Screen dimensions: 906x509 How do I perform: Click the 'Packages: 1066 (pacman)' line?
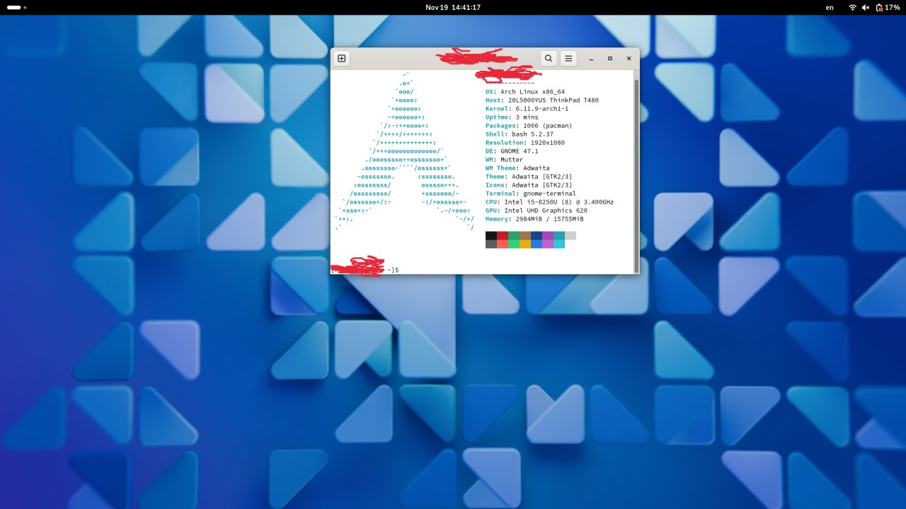529,126
